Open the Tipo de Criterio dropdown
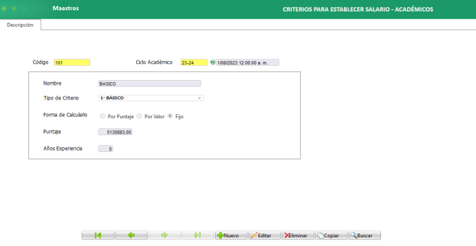The image size is (476, 246). [150, 97]
